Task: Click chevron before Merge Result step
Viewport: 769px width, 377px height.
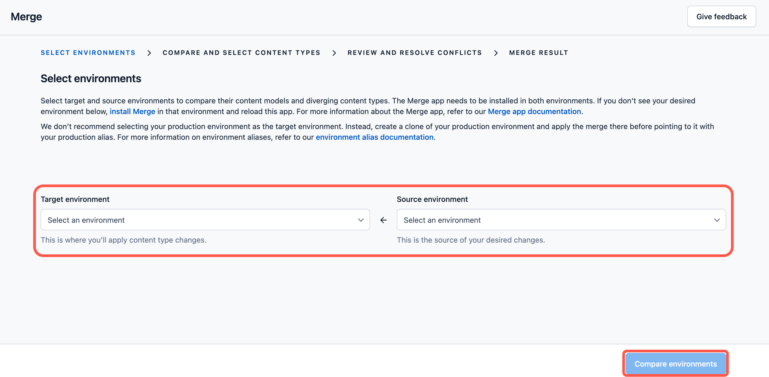Action: (496, 53)
